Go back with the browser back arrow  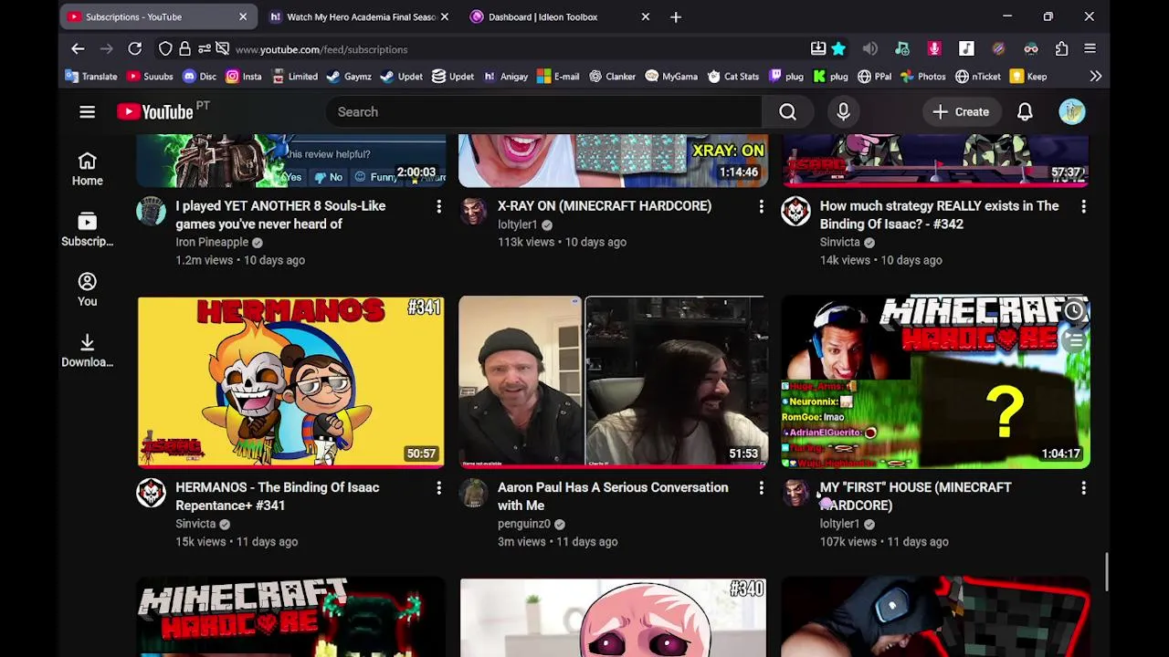78,48
